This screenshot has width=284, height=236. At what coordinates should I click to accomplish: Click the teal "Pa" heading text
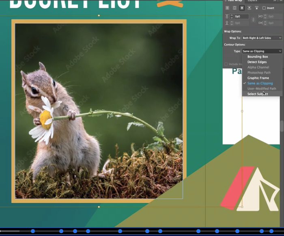237,71
